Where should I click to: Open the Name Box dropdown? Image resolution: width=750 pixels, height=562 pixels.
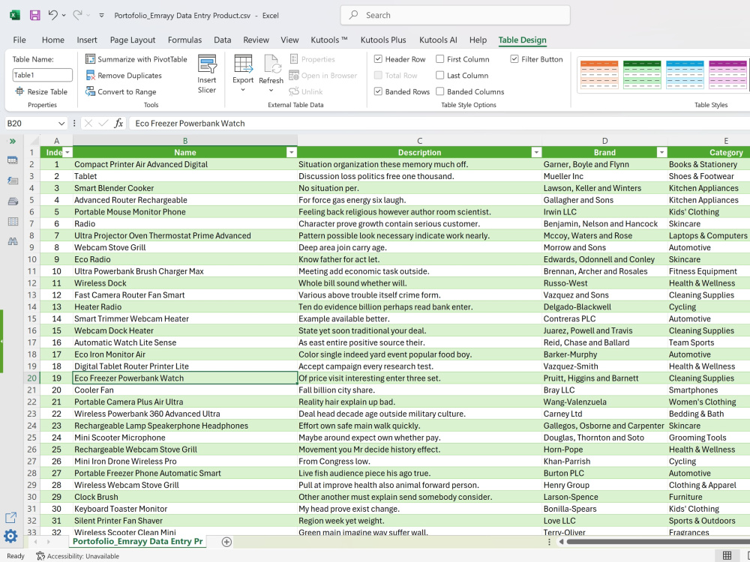coord(61,124)
